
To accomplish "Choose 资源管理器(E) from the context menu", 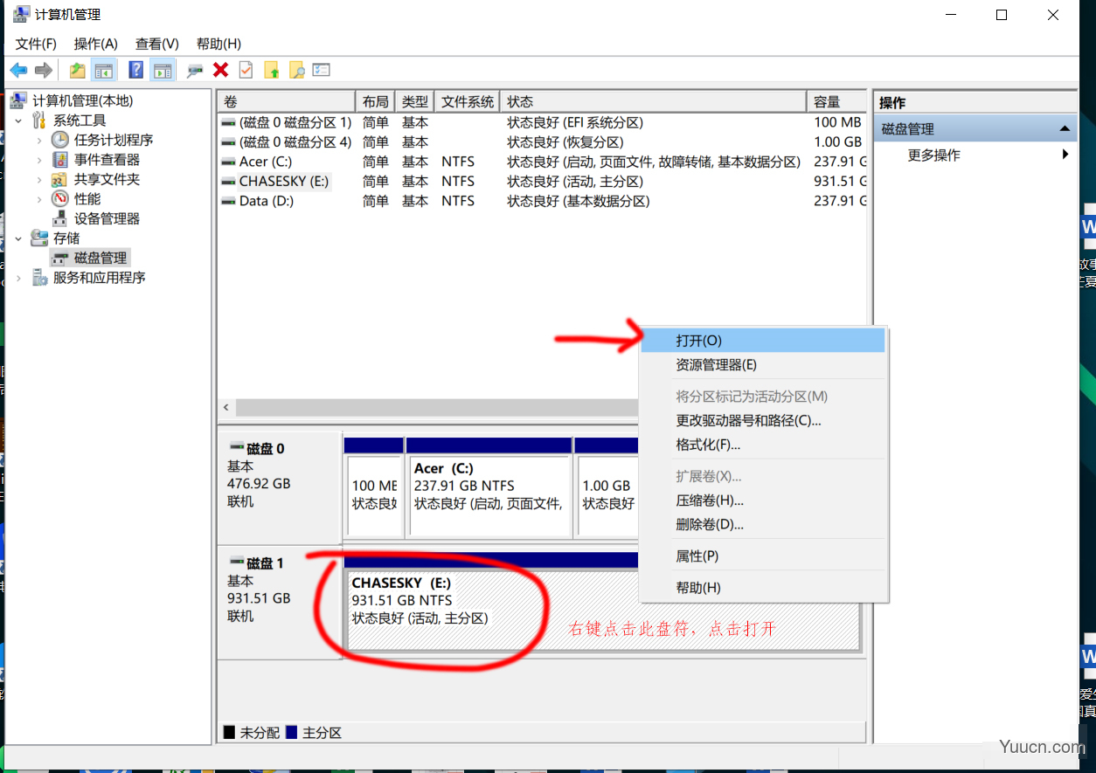I will pos(763,365).
